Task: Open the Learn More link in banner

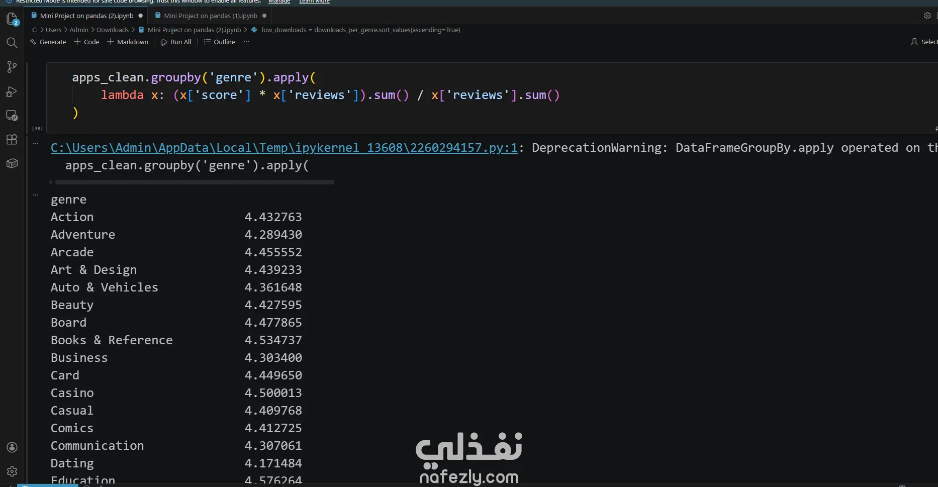Action: pyautogui.click(x=314, y=2)
